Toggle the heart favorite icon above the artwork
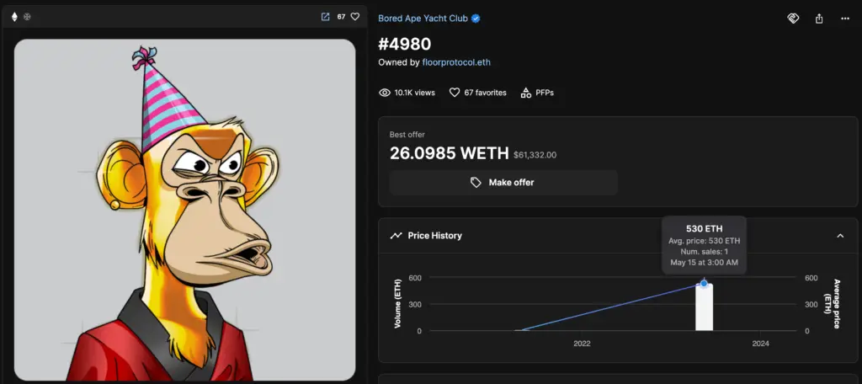 click(x=355, y=17)
